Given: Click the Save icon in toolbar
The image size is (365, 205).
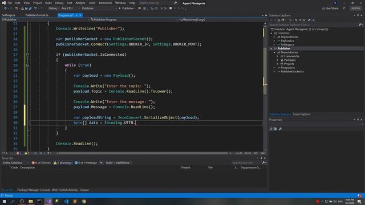Looking at the screenshot, I should click(x=26, y=9).
